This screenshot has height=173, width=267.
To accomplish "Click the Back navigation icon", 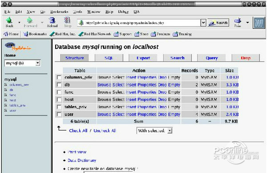I will click(9, 20).
